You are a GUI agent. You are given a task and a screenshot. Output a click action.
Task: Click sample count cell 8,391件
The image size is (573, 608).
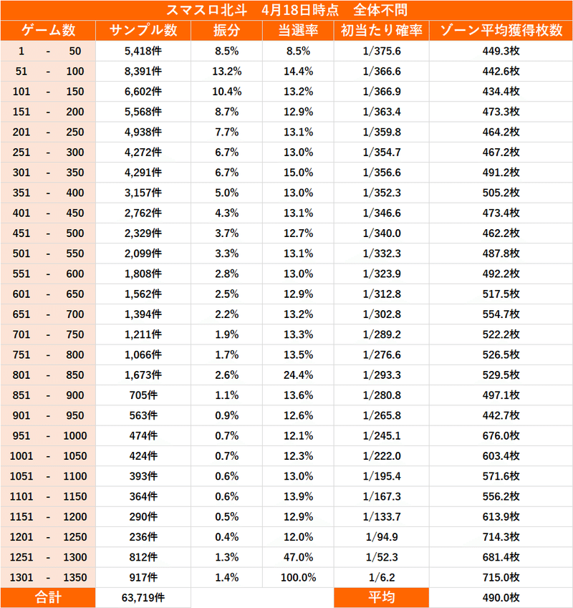tap(143, 71)
